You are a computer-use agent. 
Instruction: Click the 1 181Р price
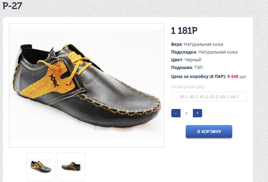(184, 31)
